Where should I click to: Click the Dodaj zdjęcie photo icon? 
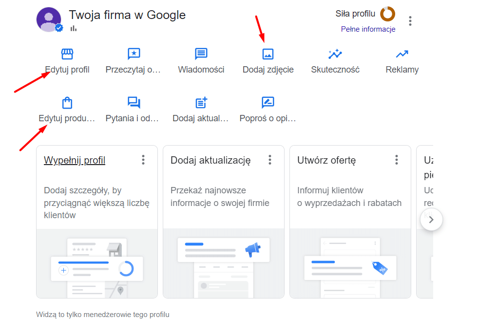coord(268,54)
